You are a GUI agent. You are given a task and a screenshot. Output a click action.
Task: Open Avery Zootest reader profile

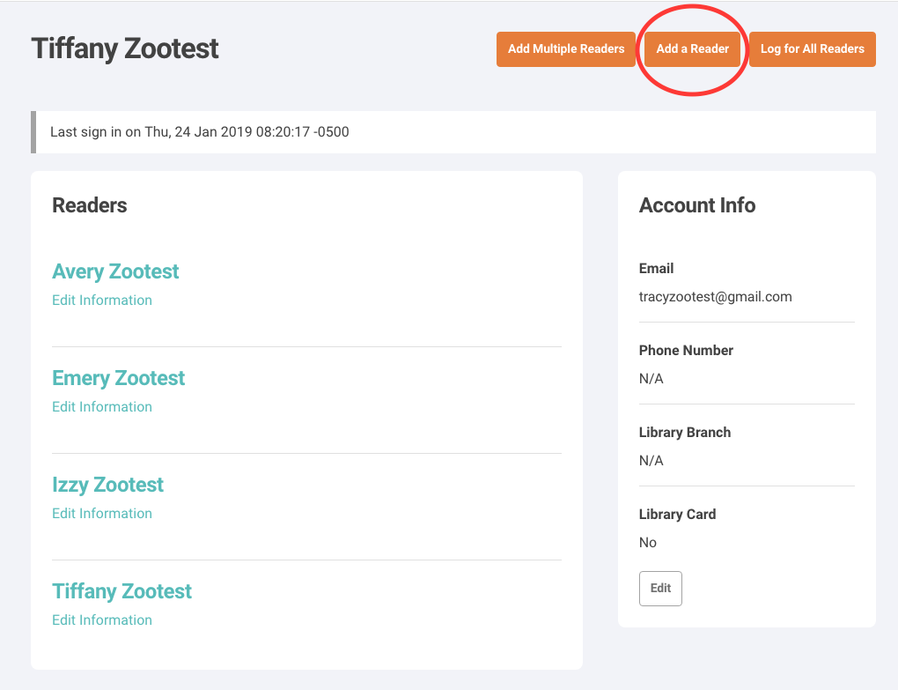(x=115, y=271)
